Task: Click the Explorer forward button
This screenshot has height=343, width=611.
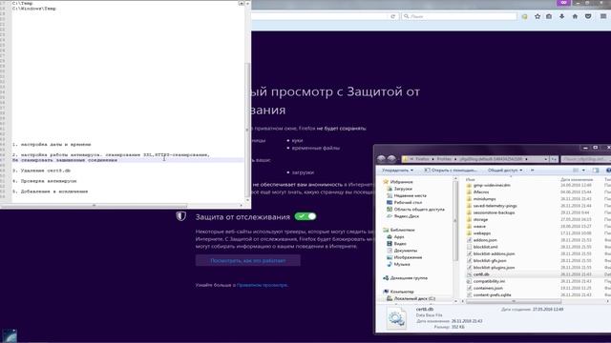Action: pos(391,159)
